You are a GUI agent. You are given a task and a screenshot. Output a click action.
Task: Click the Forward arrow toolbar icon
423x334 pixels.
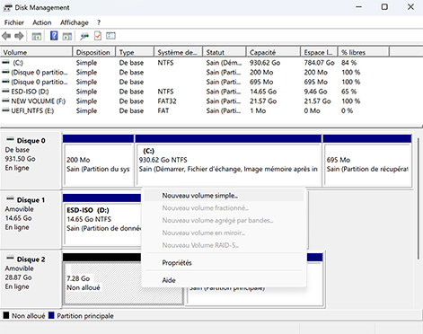19,36
